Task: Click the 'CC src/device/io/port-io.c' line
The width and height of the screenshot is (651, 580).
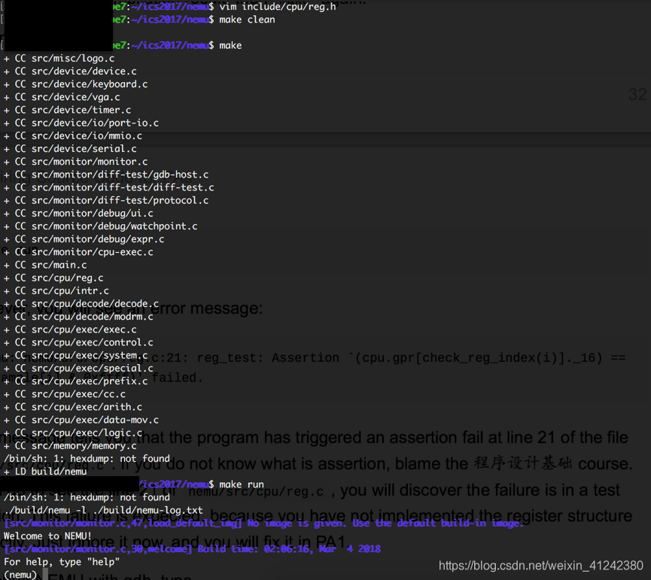Action: tap(81, 123)
